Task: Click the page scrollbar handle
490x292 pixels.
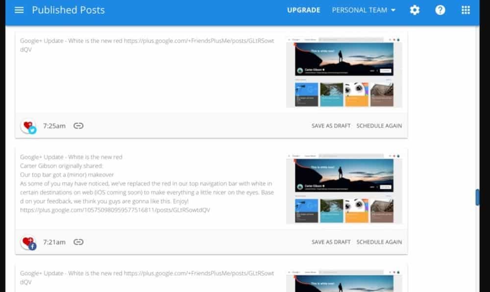Action: (477, 197)
